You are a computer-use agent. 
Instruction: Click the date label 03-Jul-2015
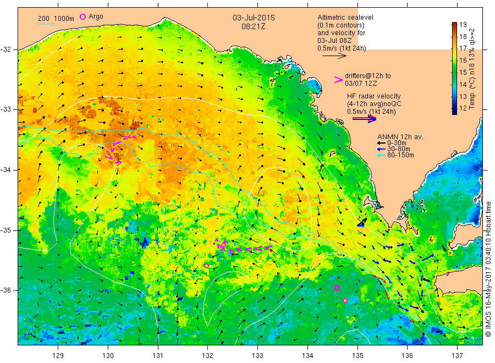(254, 18)
